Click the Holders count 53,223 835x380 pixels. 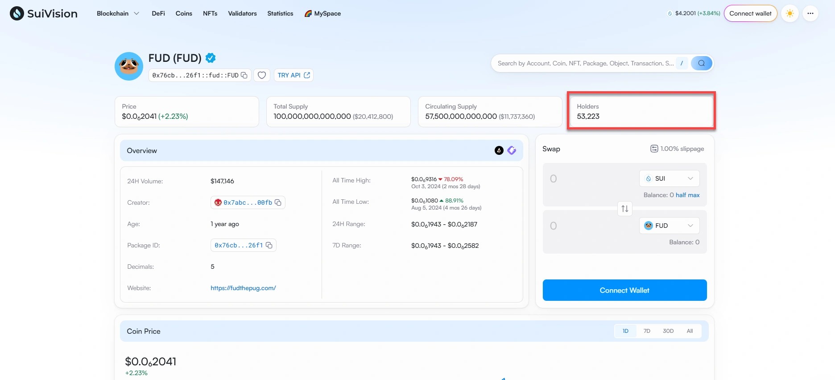point(588,117)
